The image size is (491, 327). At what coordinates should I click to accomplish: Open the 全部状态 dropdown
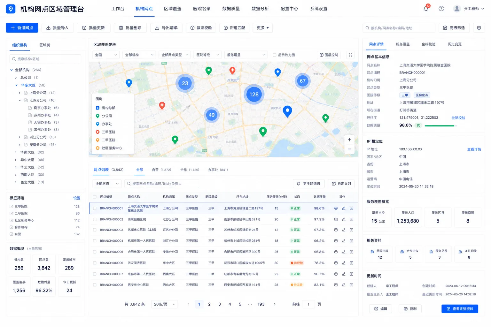pos(107,184)
